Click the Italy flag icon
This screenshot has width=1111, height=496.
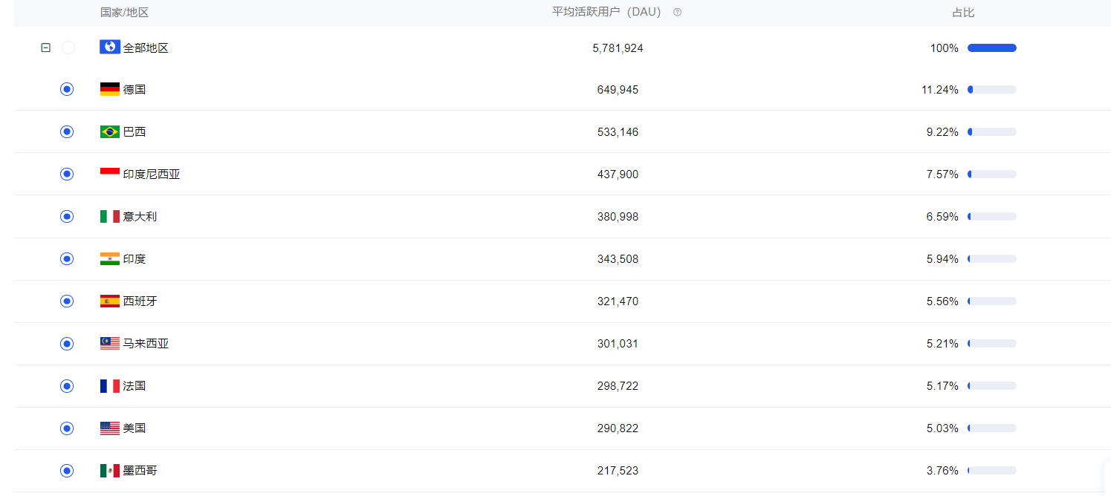[109, 217]
